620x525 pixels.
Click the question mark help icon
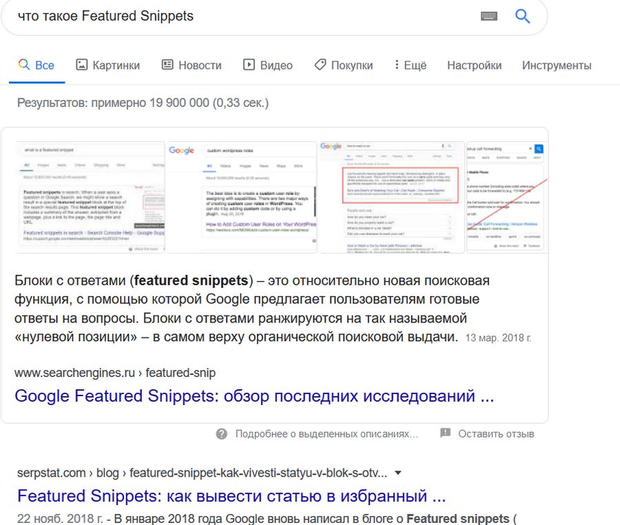pyautogui.click(x=221, y=434)
